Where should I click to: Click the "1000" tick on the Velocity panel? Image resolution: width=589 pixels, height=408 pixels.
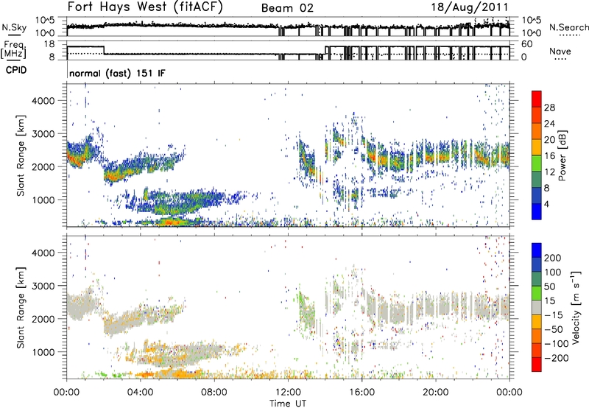tap(43, 352)
